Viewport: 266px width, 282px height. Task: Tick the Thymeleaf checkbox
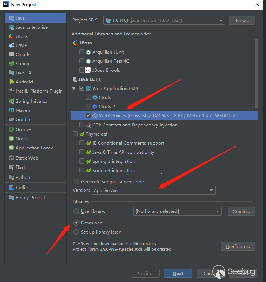[75, 134]
